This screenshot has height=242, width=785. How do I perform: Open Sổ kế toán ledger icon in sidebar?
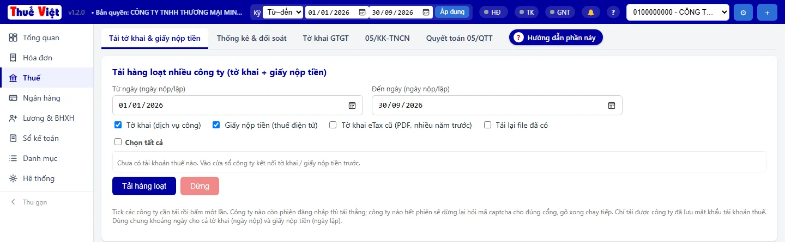pos(13,138)
